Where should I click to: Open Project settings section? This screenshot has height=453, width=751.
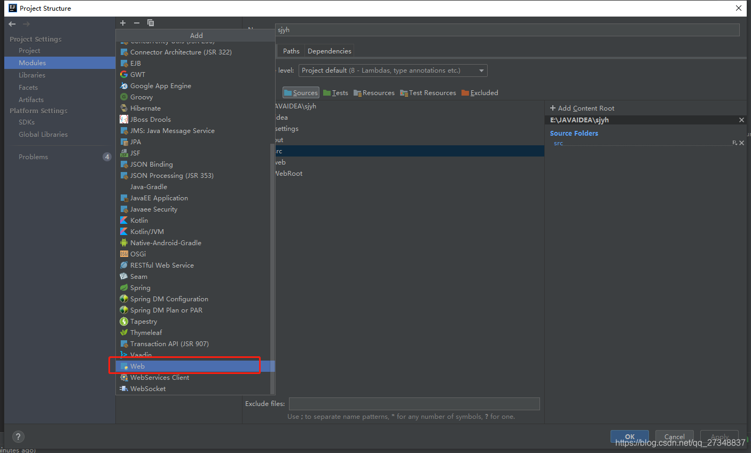click(x=29, y=50)
